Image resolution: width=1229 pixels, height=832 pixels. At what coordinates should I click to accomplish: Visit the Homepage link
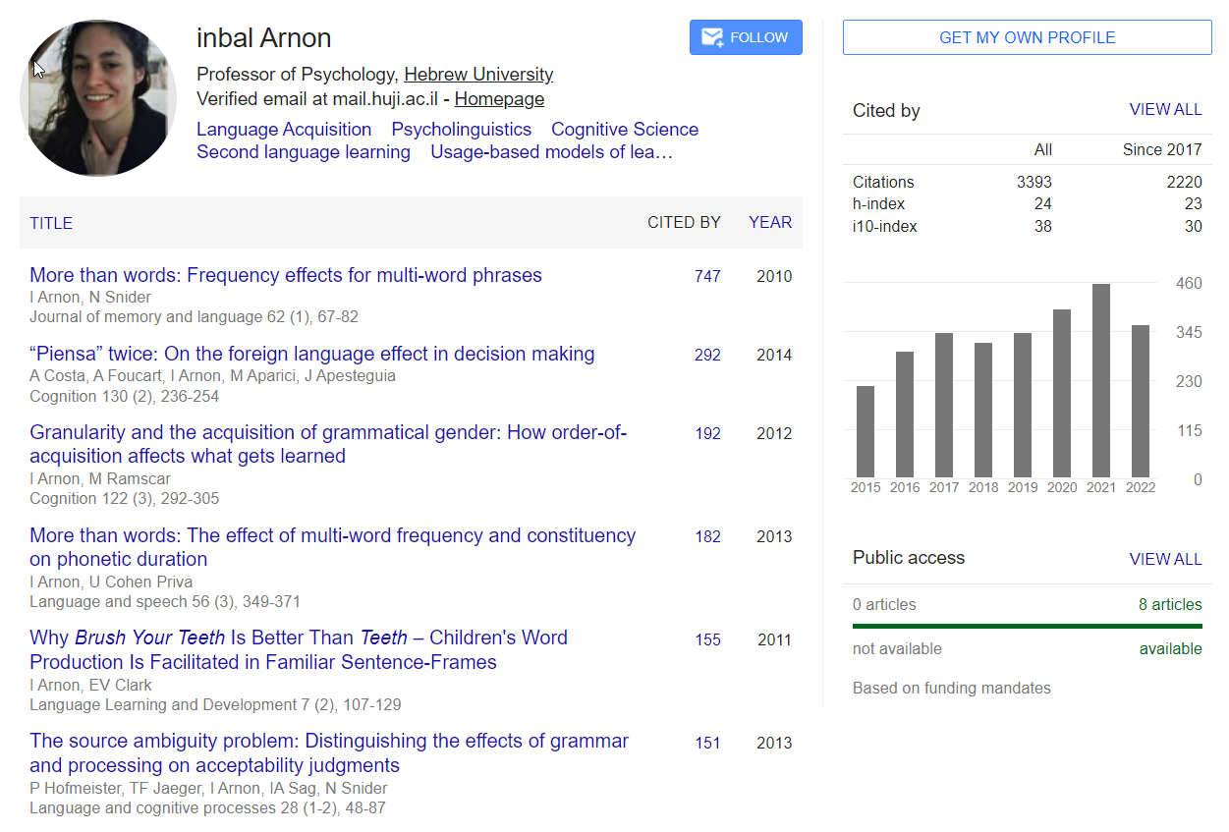(499, 99)
